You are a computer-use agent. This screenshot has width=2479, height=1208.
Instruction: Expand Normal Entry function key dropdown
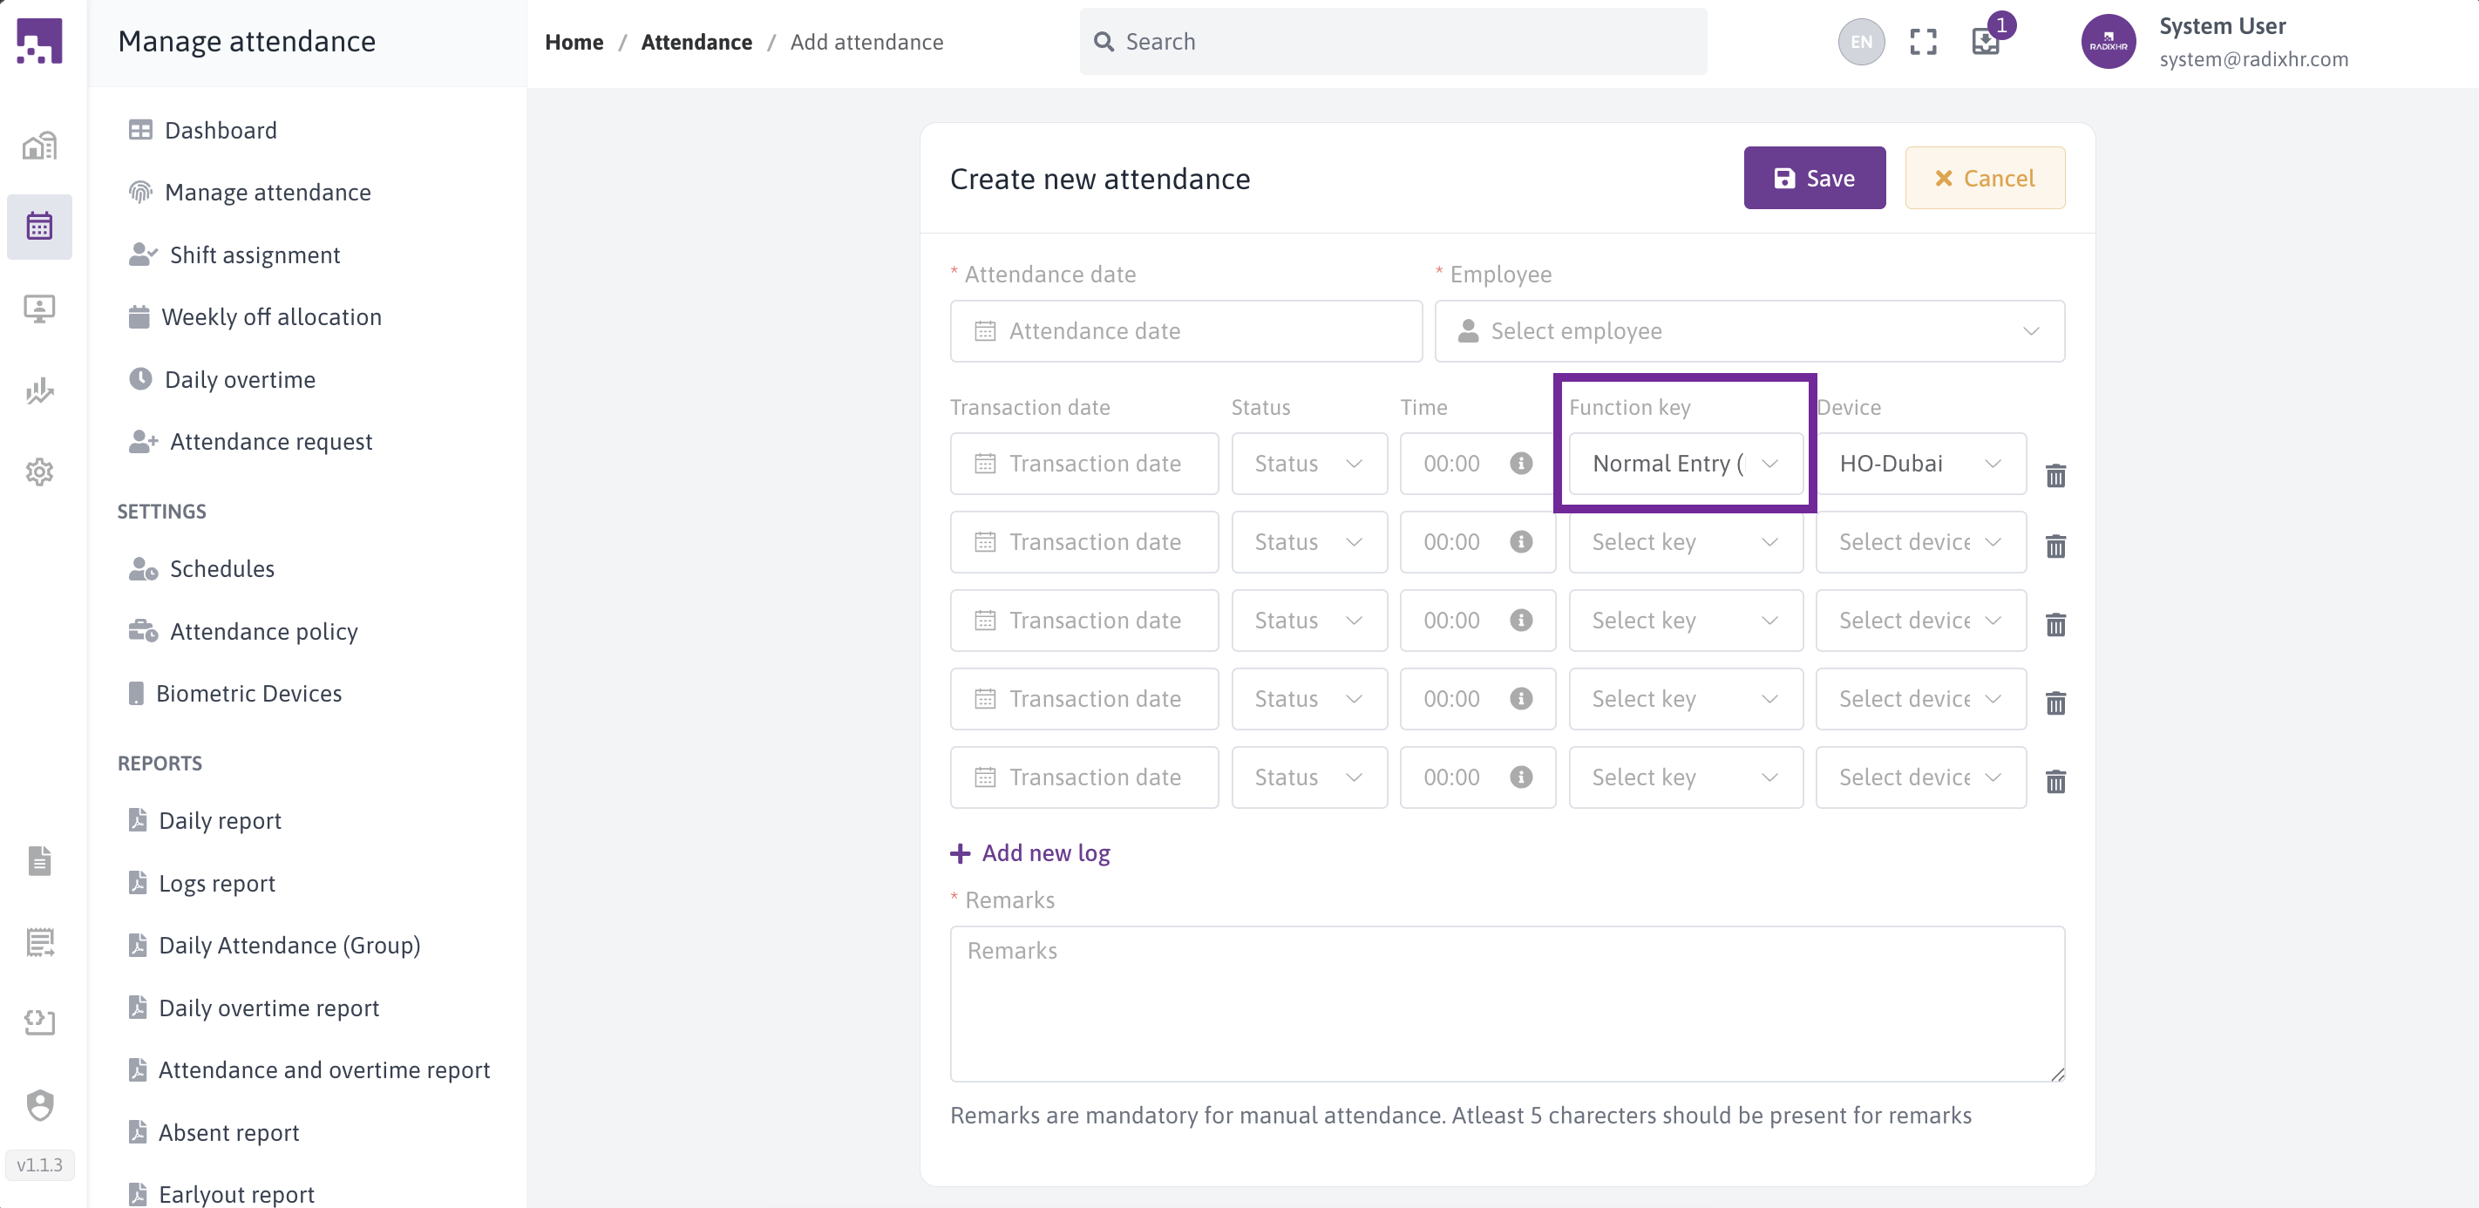(1684, 463)
